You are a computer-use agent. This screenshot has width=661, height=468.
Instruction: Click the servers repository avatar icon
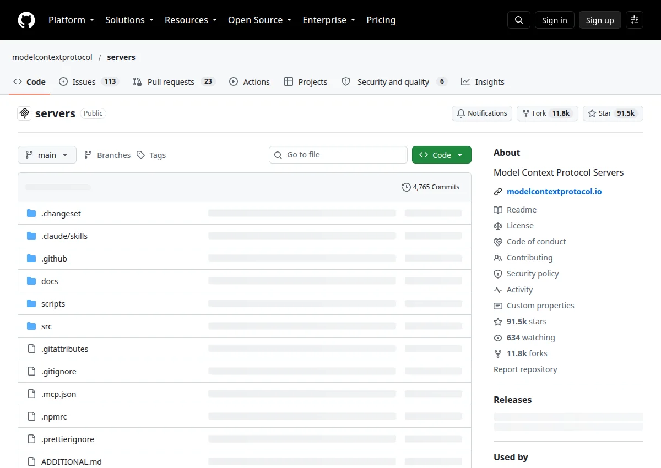point(24,113)
